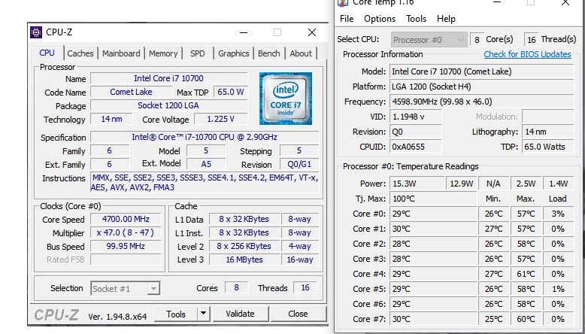
Task: Open the Core Temp Tools menu
Action: pos(416,19)
